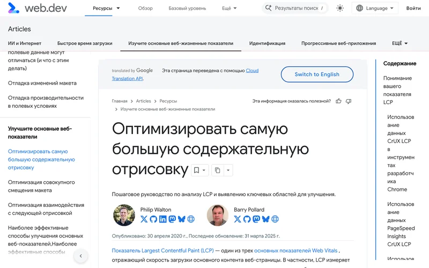Open sidebar item Оптимизация совокупного смещения макета
Image resolution: width=429 pixels, height=268 pixels.
click(x=41, y=186)
